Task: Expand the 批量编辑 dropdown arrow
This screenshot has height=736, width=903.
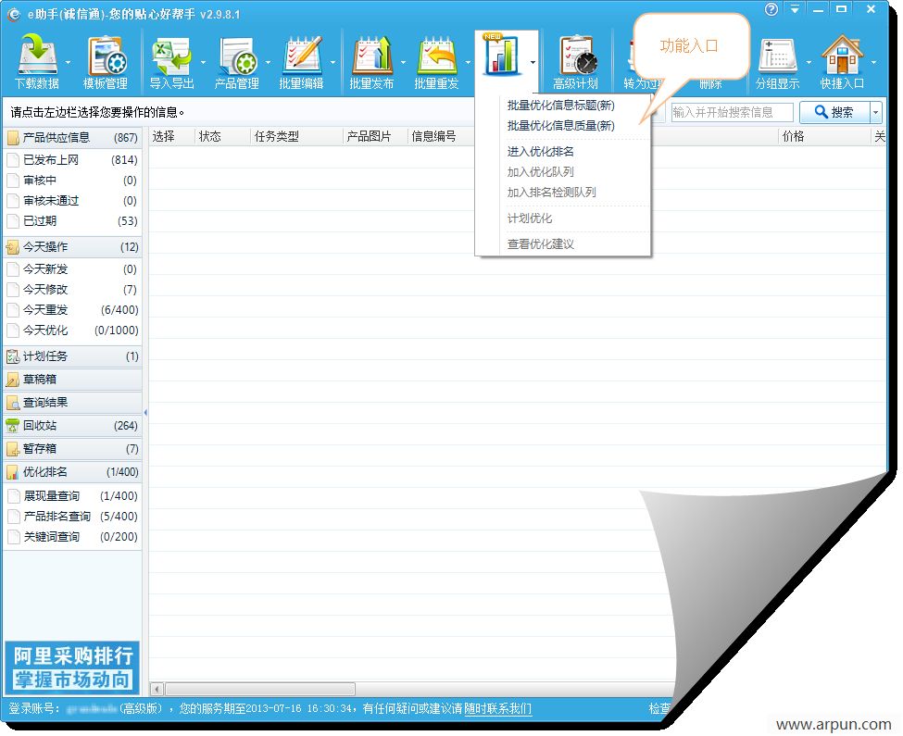Action: (332, 62)
